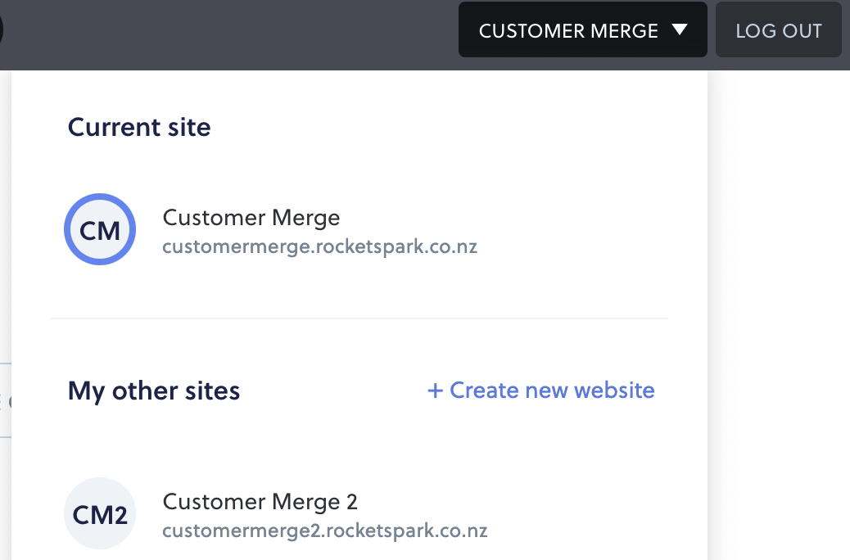Viewport: 850px width, 560px height.
Task: Click the Current site heading
Action: pyautogui.click(x=139, y=128)
